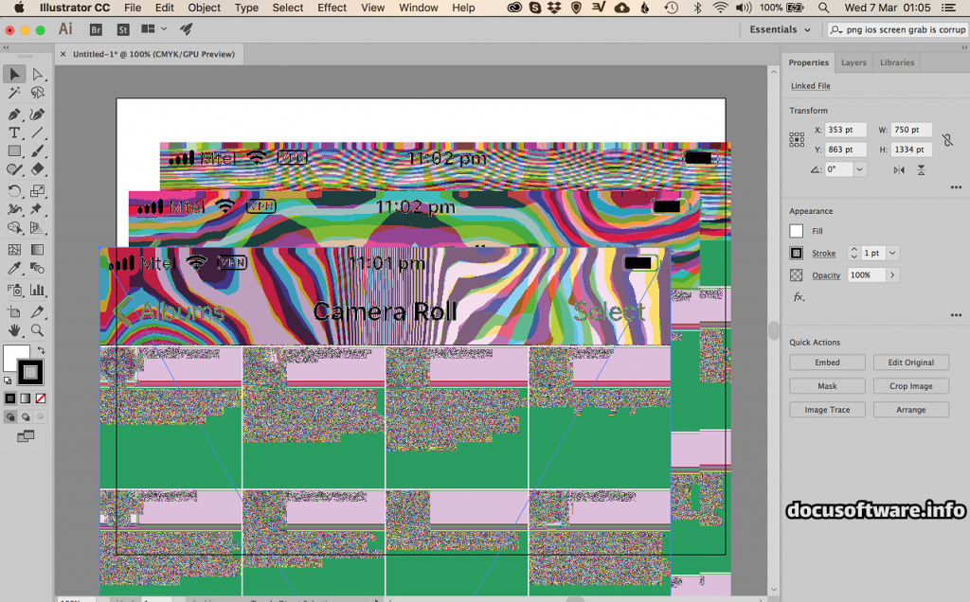970x602 pixels.
Task: Open the stroke weight dropdown
Action: coord(892,254)
